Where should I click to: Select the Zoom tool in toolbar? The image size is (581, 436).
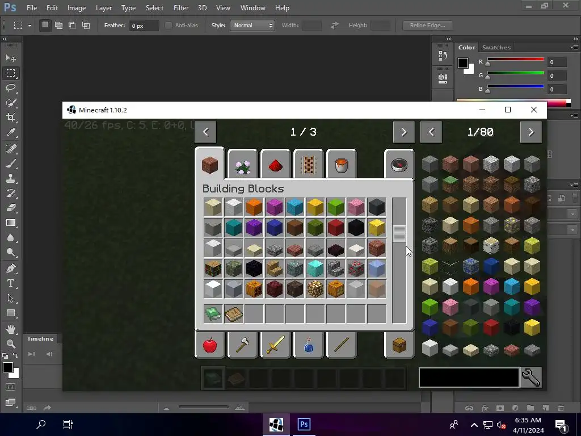click(x=11, y=343)
